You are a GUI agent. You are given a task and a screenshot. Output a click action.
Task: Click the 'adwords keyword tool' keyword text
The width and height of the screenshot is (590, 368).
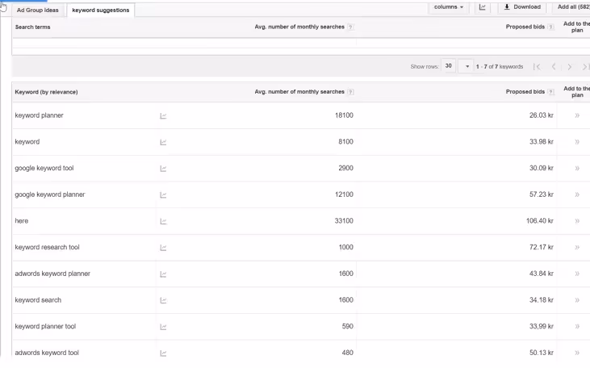coord(47,353)
